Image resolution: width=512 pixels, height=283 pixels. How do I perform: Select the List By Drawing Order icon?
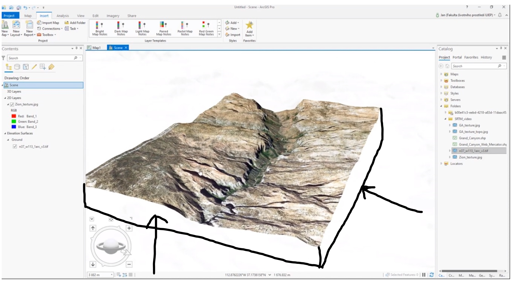coord(8,67)
